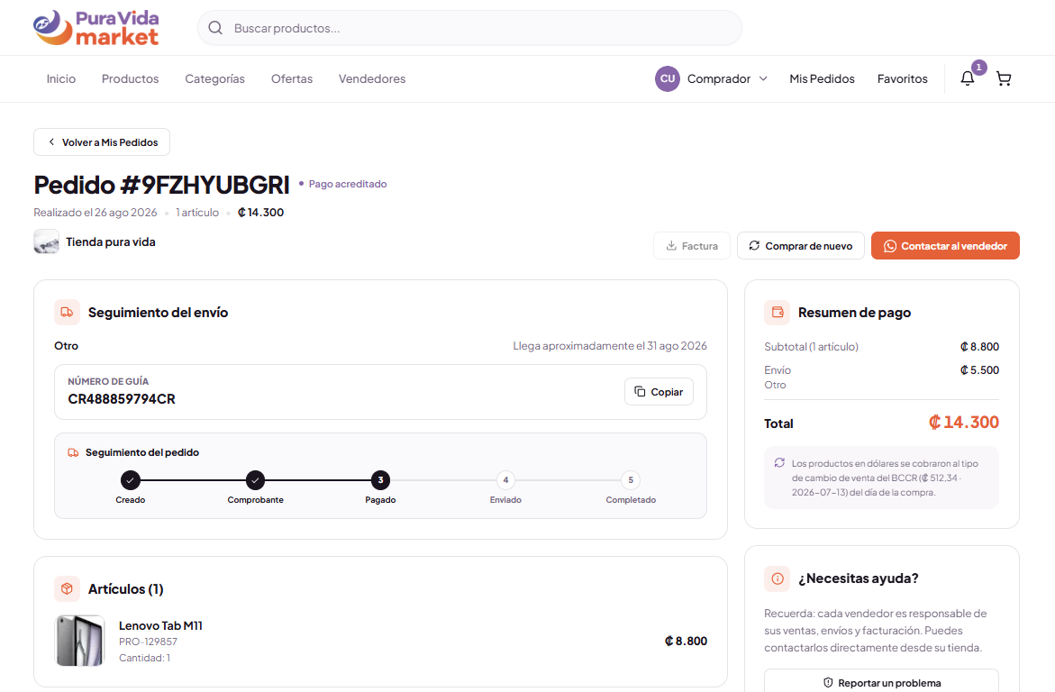Open the Lenovo Tab M11 product thumbnail
The image size is (1055, 692).
[x=80, y=641]
